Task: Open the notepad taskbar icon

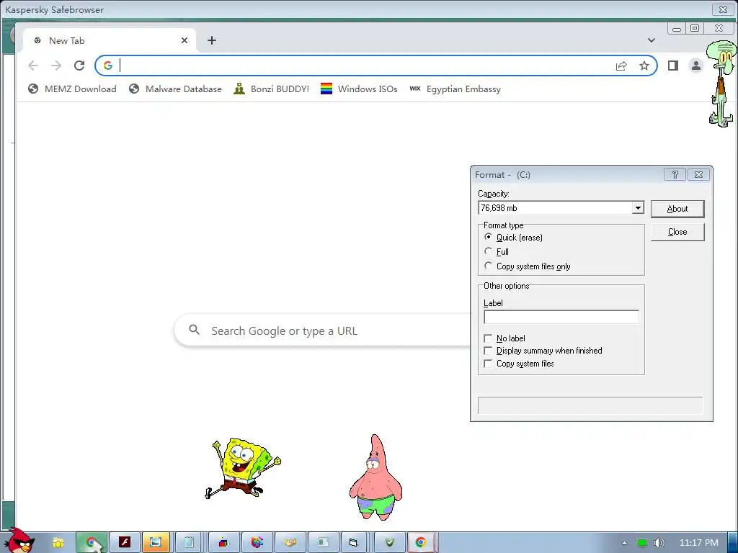Action: point(189,543)
